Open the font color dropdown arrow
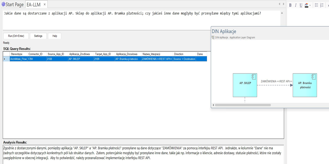This screenshot has height=164, width=329. pyautogui.click(x=310, y=5)
